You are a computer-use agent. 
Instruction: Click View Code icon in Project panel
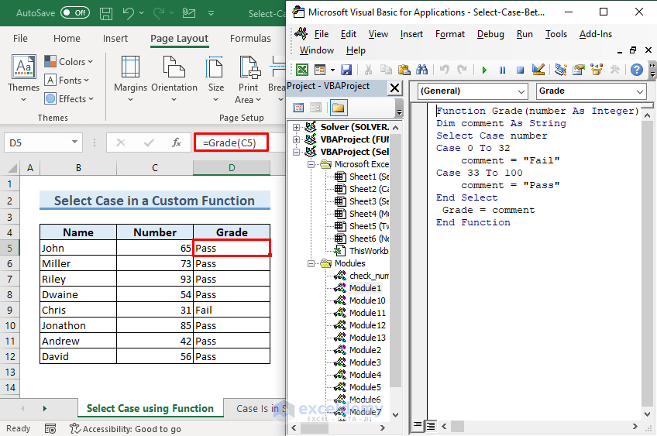[x=298, y=108]
